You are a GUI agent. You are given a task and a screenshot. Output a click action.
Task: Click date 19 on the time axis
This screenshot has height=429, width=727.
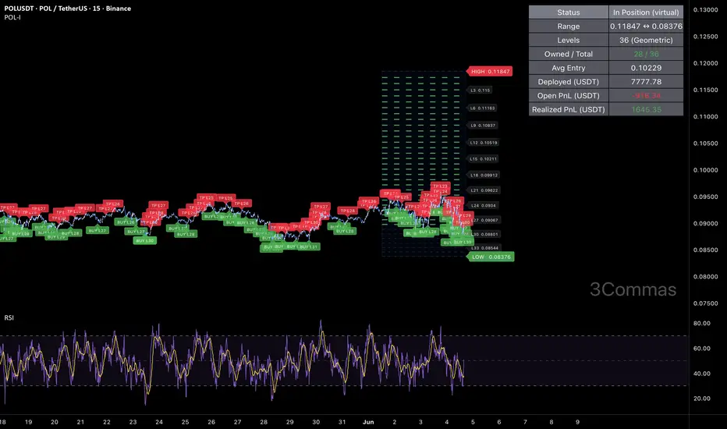28,422
